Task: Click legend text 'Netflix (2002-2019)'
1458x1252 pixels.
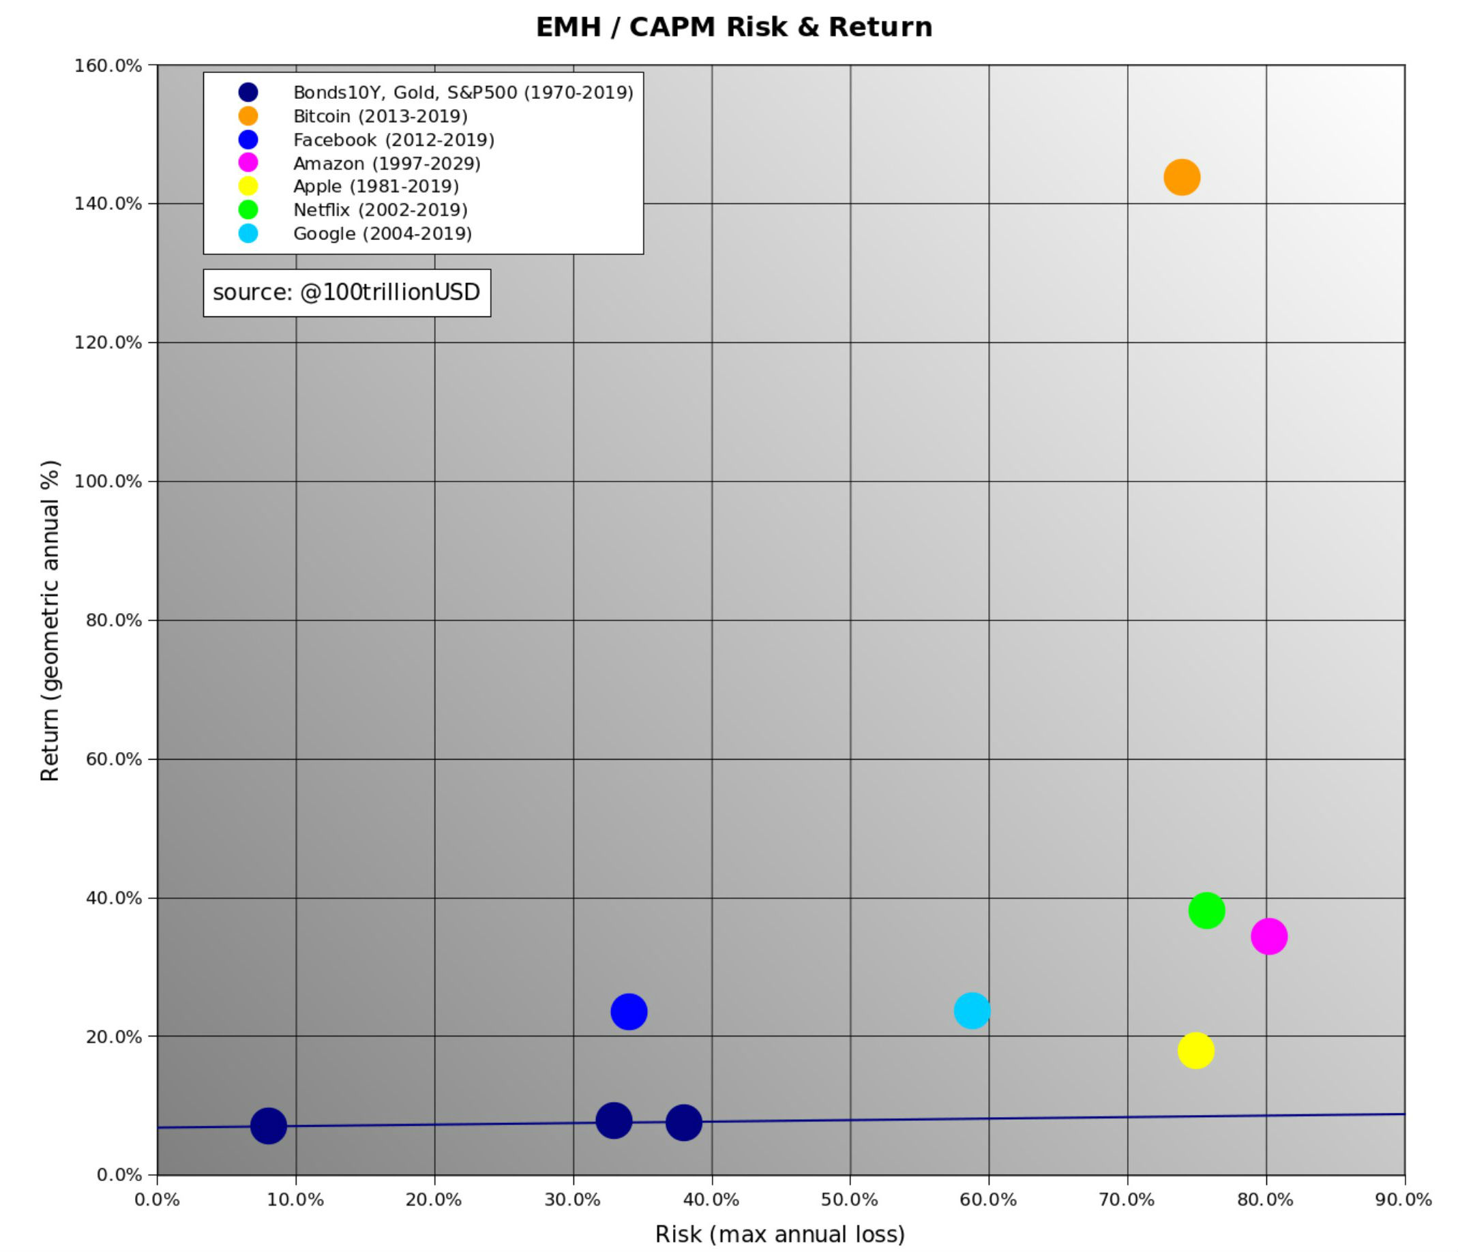Action: 380,210
